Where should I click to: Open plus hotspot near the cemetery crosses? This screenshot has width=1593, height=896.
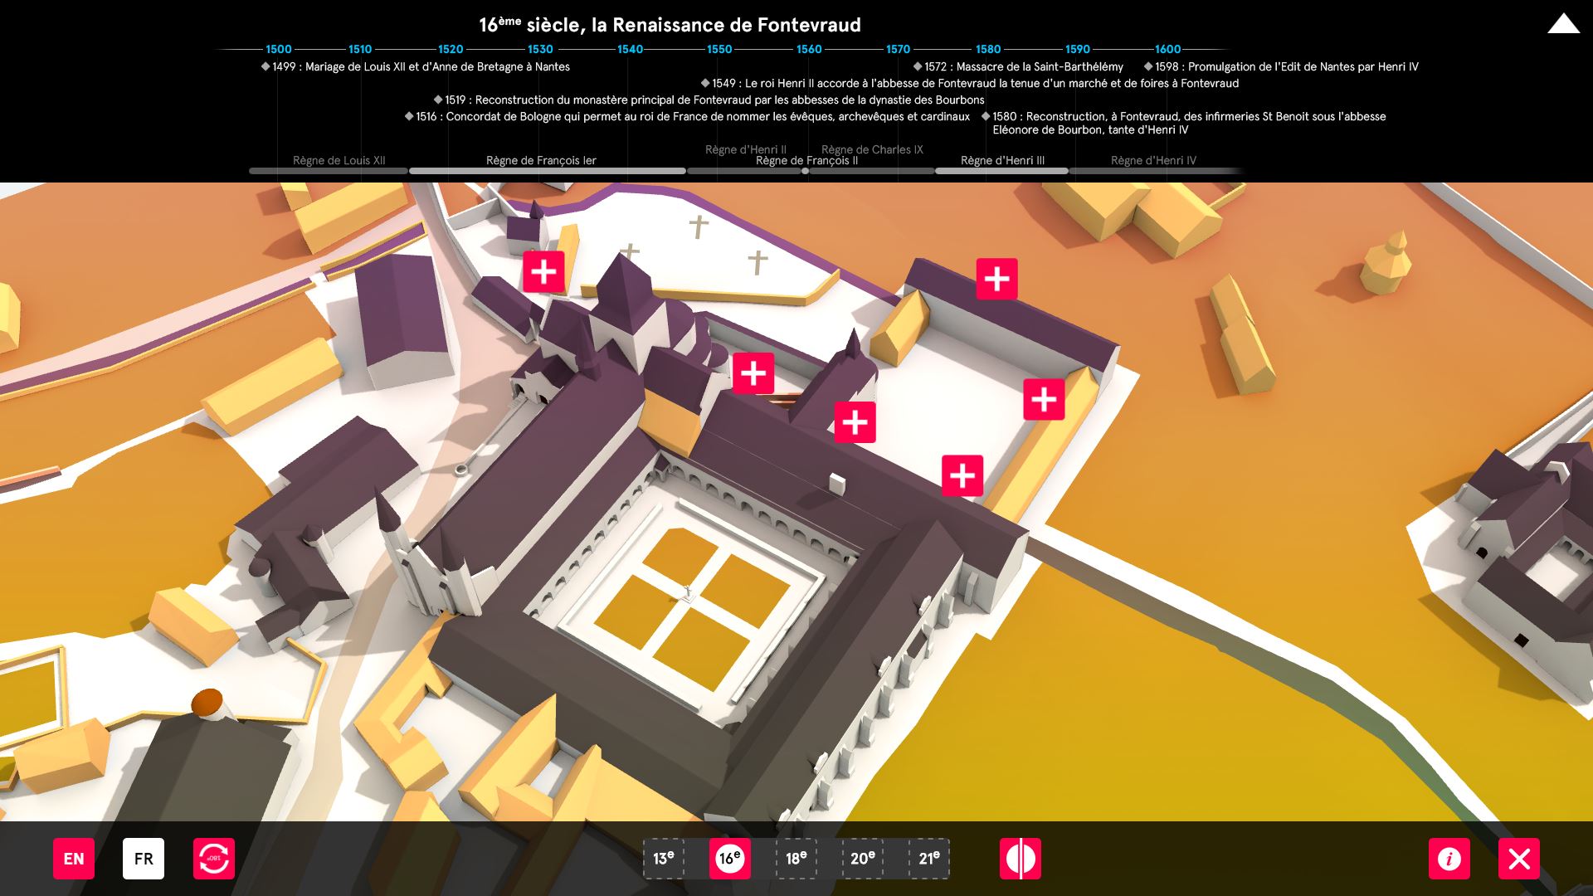pos(543,271)
